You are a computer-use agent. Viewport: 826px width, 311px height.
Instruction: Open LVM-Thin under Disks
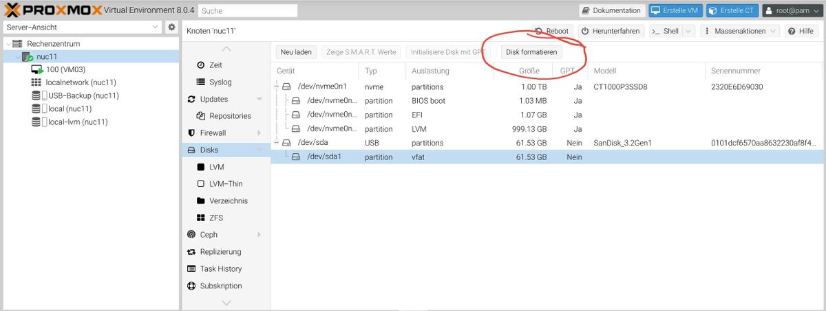click(226, 183)
